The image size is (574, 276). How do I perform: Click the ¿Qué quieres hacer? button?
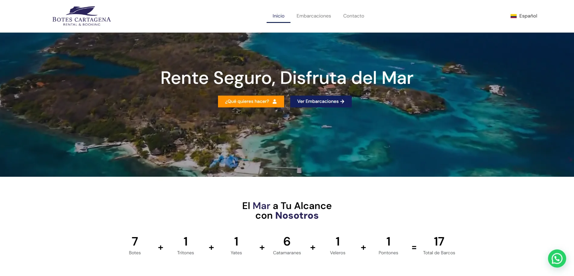(x=251, y=101)
